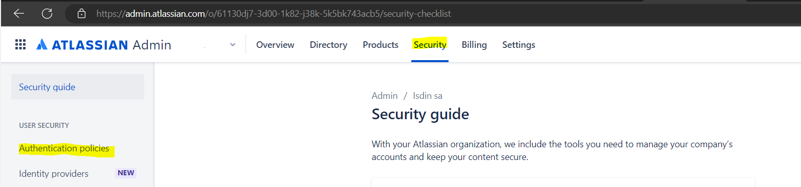Screen dimensions: 801x187
Task: Open the Billing tab
Action: (474, 45)
